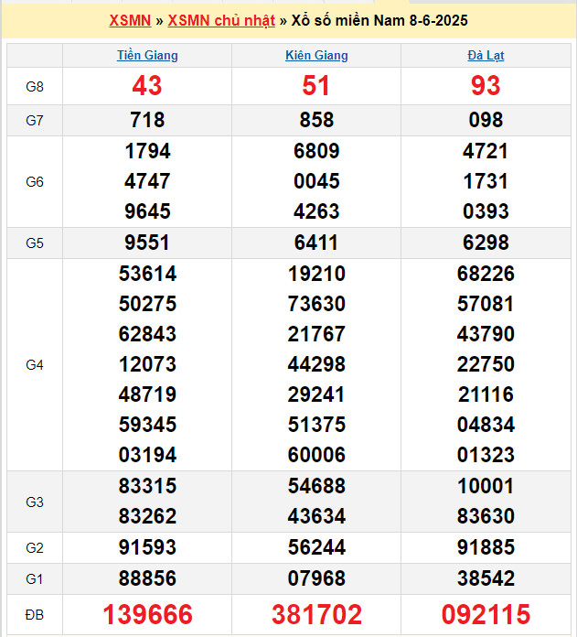Screen dimensions: 577x637
Task: Open the Tiền Giang column link
Action: click(x=147, y=55)
